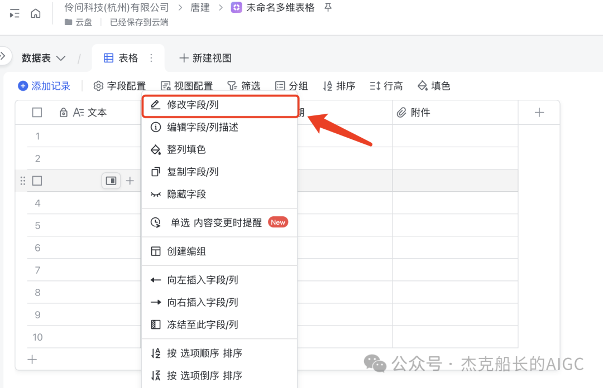Choose 隐藏字段 menu item

pyautogui.click(x=220, y=194)
